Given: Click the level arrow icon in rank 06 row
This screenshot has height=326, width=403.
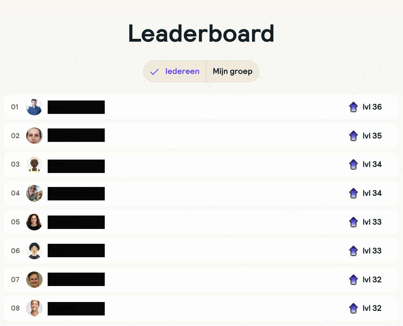Looking at the screenshot, I should point(353,251).
